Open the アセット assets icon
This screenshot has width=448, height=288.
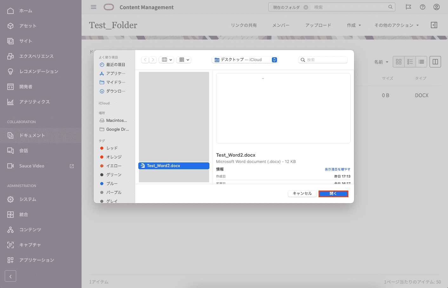pos(10,26)
